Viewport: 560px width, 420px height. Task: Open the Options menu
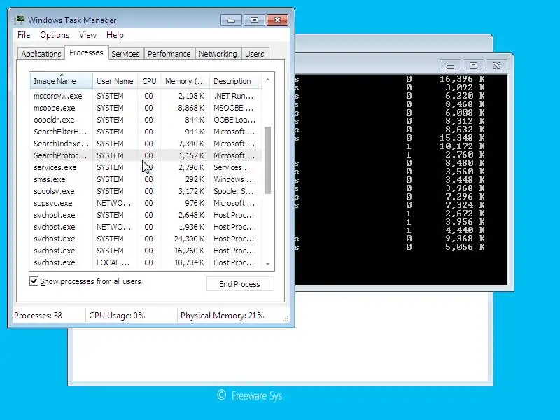pos(55,35)
